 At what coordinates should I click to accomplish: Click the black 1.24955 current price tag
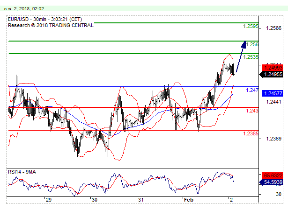(273, 74)
